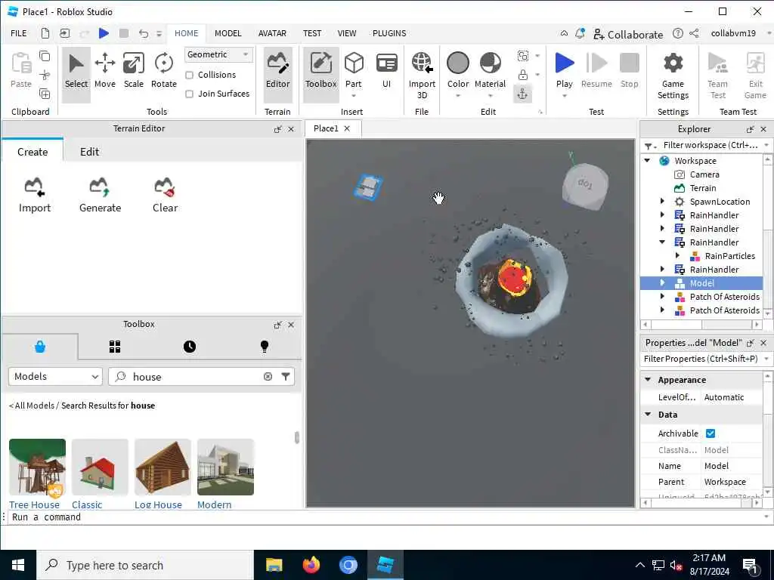The height and width of the screenshot is (580, 774).
Task: Choose the Rotate tool
Action: [163, 72]
